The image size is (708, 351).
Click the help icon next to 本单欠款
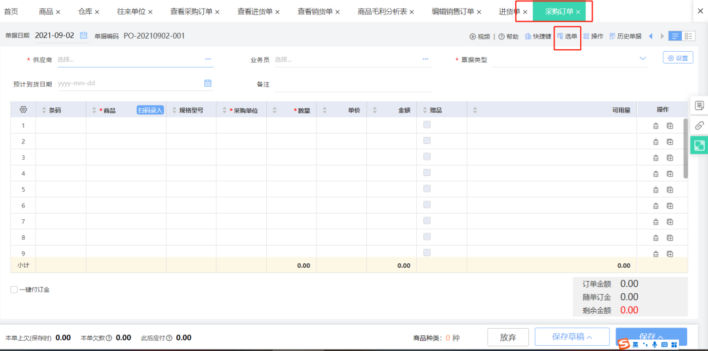pyautogui.click(x=109, y=338)
